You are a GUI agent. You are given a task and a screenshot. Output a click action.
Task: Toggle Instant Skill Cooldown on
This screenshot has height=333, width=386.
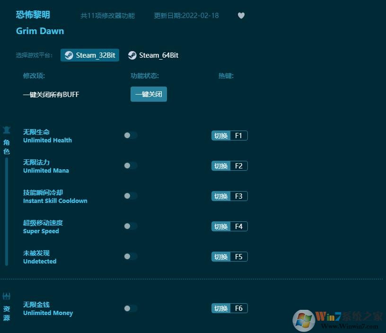coord(130,196)
